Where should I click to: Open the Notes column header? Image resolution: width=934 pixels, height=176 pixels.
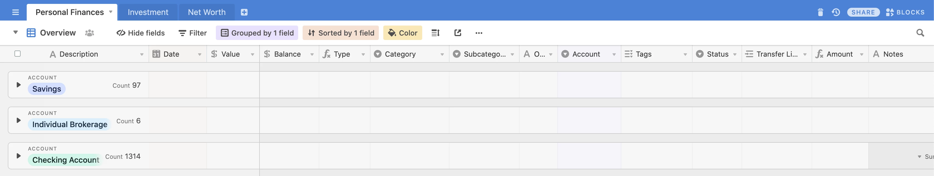pyautogui.click(x=901, y=54)
